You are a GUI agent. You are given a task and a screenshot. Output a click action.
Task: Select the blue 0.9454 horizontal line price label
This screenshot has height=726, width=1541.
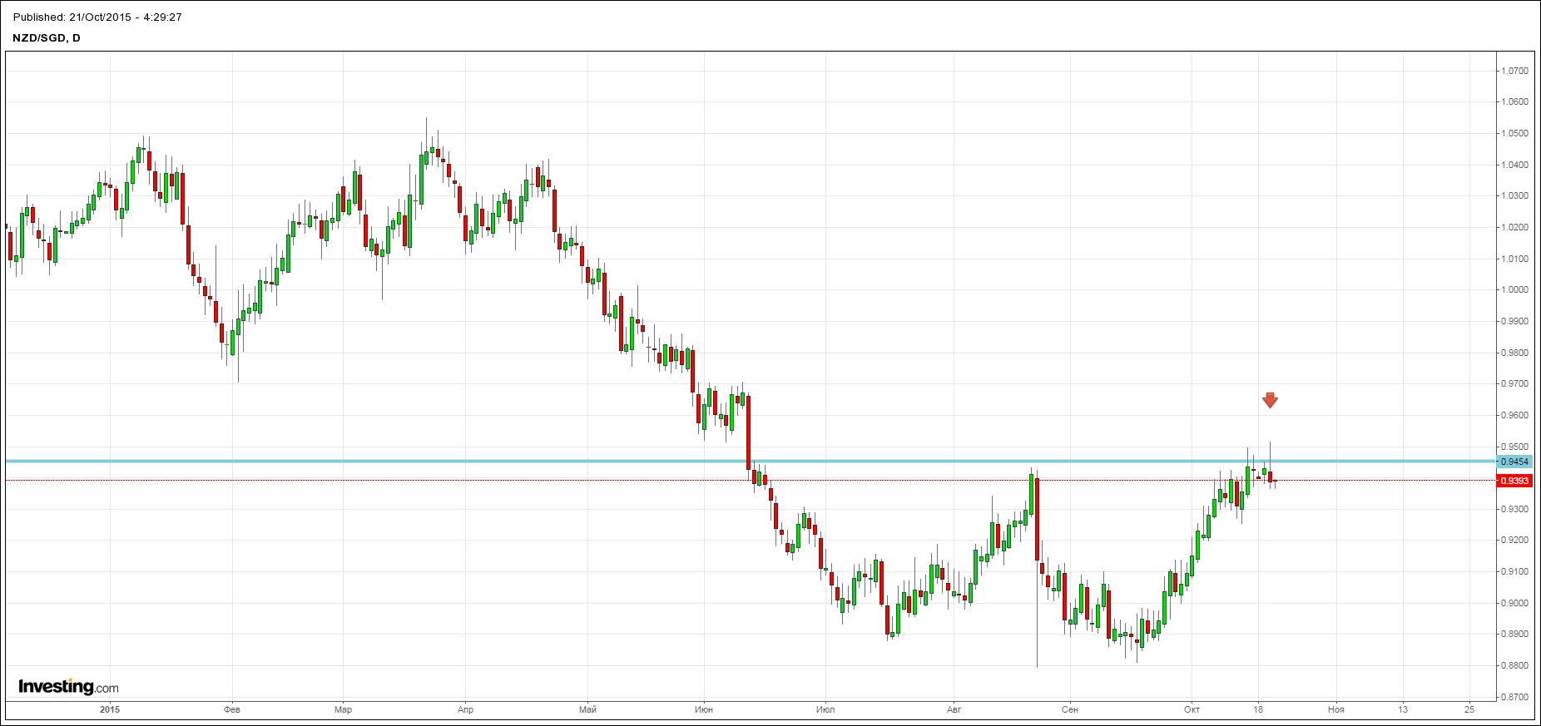point(1515,462)
